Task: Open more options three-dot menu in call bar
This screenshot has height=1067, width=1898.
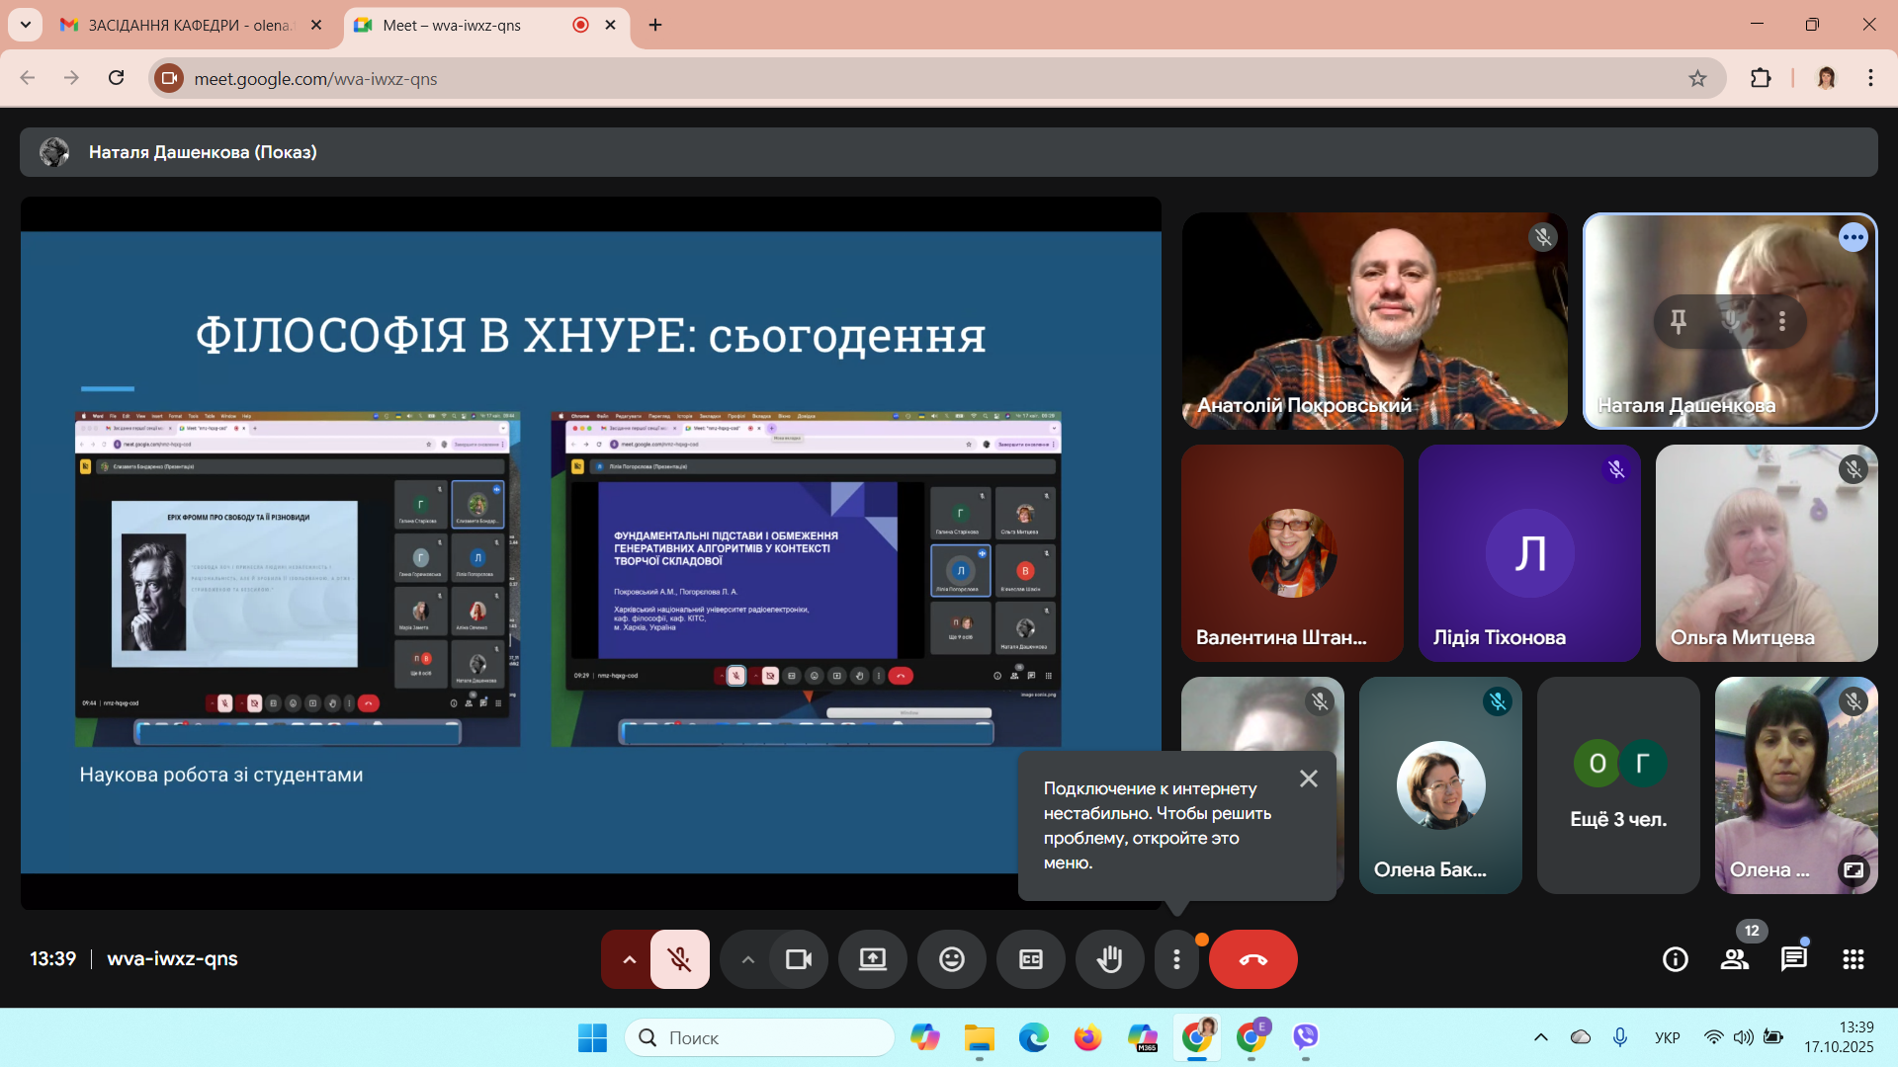Action: [x=1176, y=959]
